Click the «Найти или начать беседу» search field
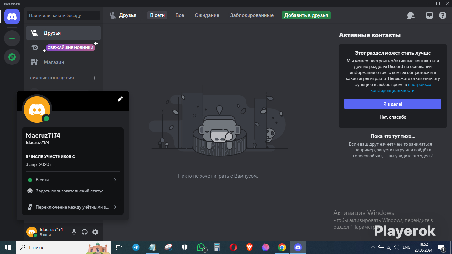This screenshot has height=254, width=452. pos(64,15)
